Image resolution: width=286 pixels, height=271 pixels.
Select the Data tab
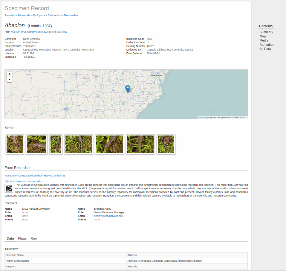coord(10,238)
